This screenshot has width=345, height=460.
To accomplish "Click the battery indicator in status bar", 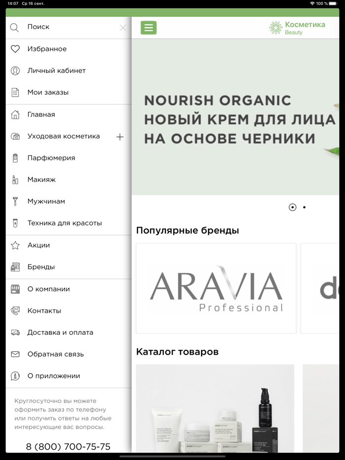I will (333, 3).
